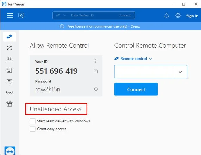Image resolution: width=201 pixels, height=155 pixels.
Task: Click Sign In
Action: pos(192,16)
